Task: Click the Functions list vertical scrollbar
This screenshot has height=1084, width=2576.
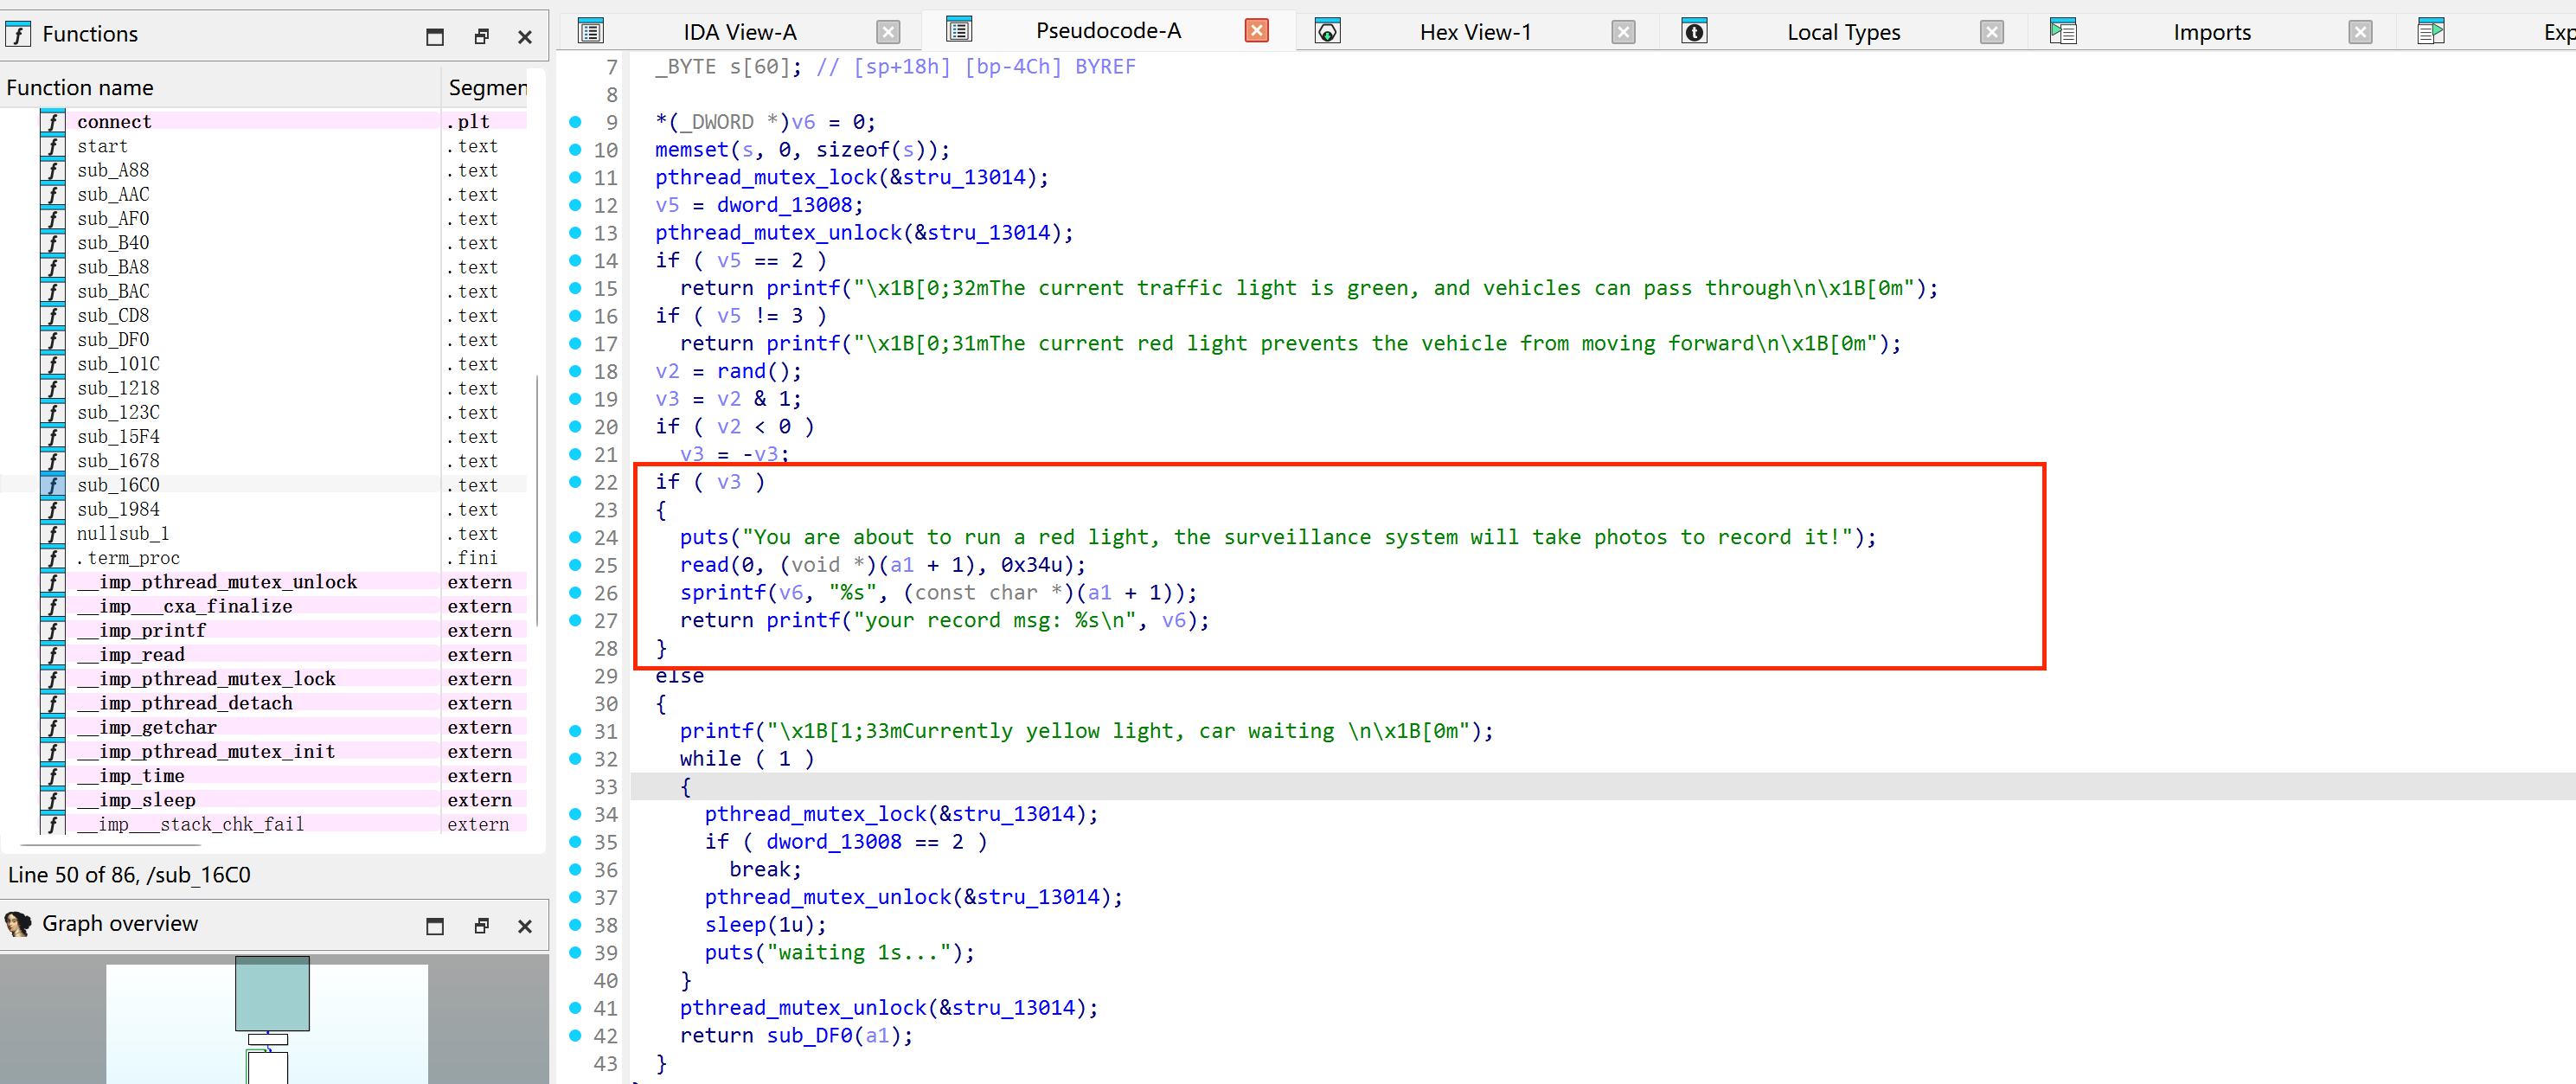Action: click(x=538, y=500)
